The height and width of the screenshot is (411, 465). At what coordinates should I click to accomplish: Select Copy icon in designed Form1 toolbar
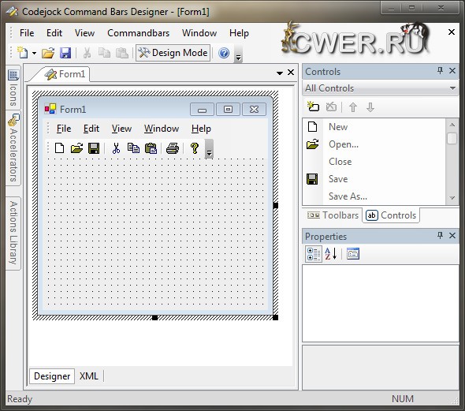pyautogui.click(x=133, y=148)
